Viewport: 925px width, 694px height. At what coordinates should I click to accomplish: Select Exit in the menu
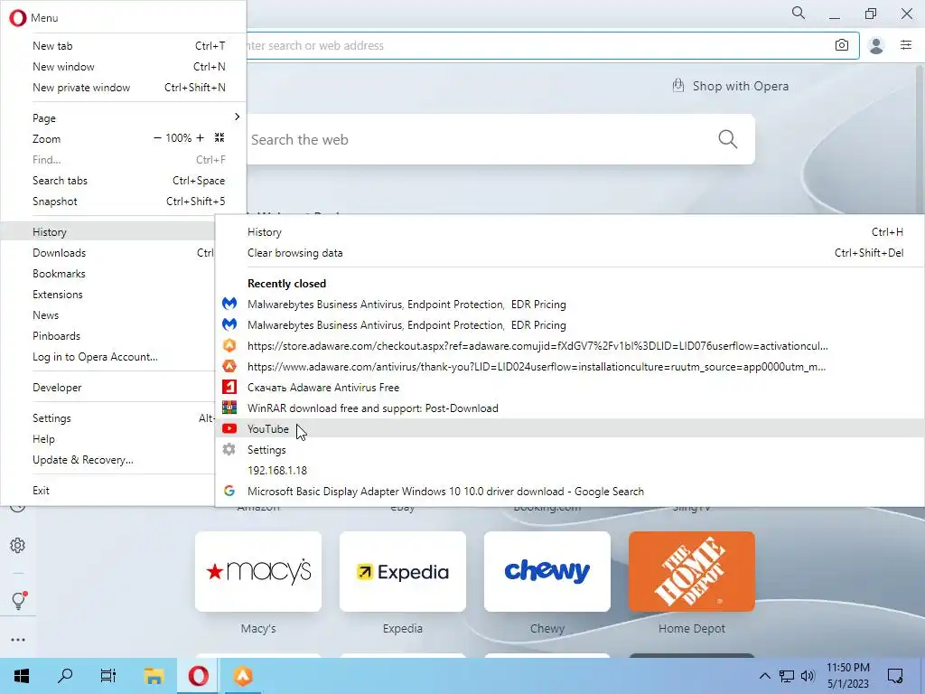(107, 491)
